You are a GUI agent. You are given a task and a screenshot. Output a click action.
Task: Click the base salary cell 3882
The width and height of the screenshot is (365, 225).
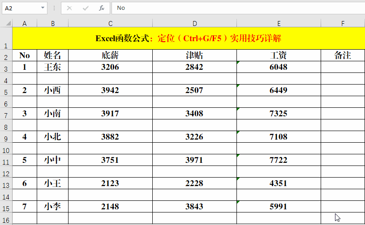pyautogui.click(x=110, y=137)
